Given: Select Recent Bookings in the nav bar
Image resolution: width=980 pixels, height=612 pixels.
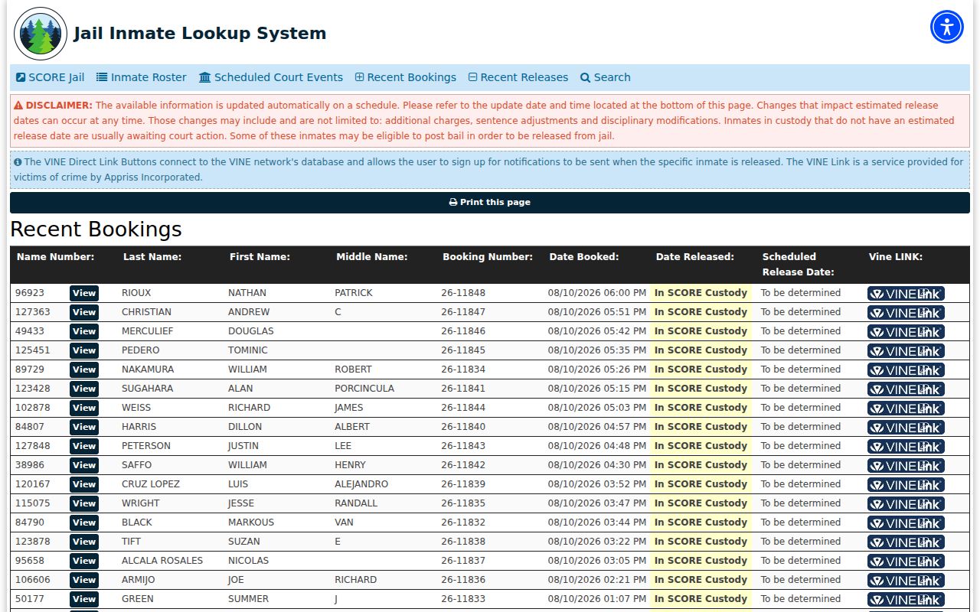Looking at the screenshot, I should coord(406,77).
